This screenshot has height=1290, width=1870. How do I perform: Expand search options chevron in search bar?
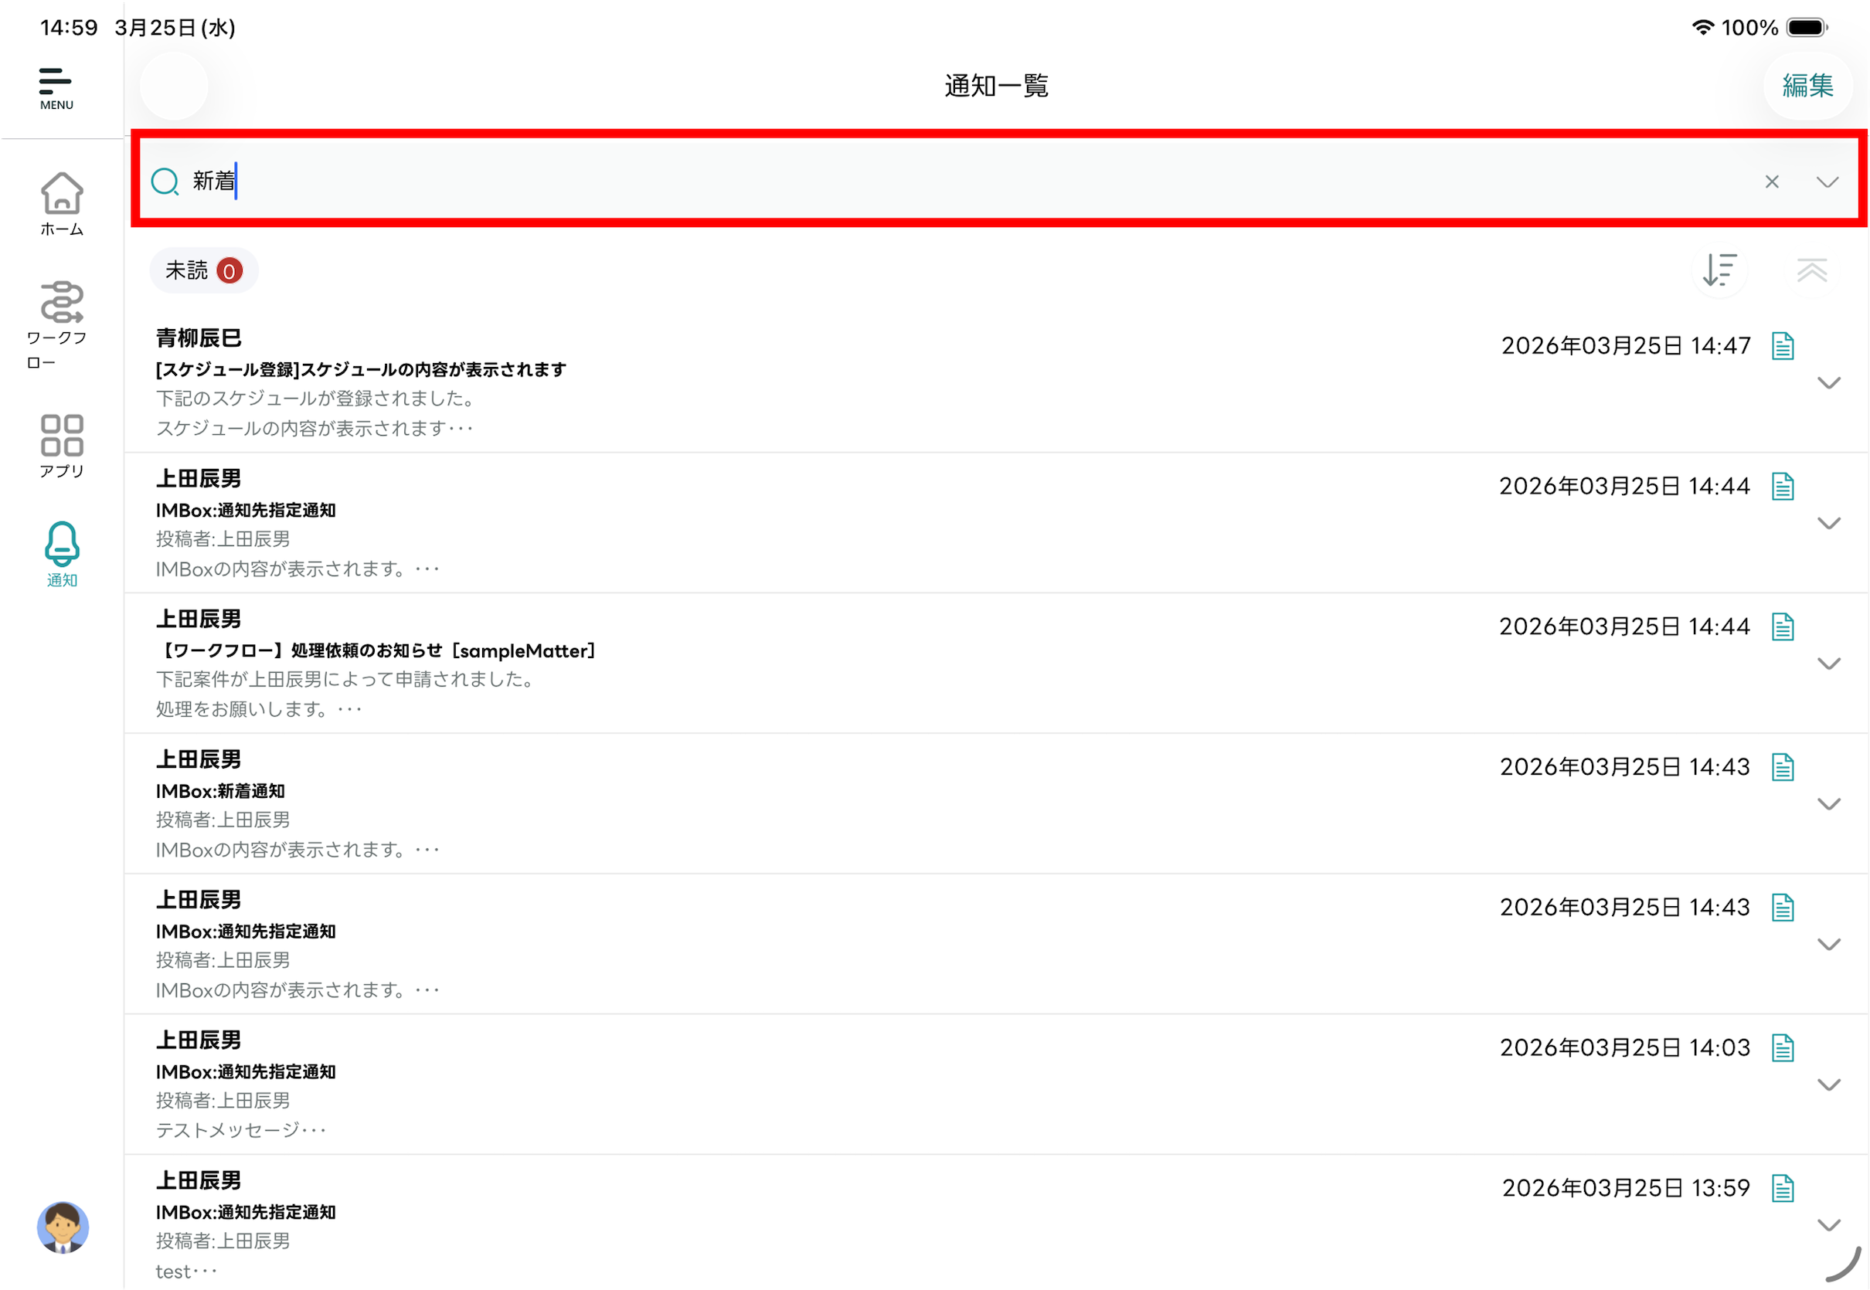click(x=1827, y=182)
